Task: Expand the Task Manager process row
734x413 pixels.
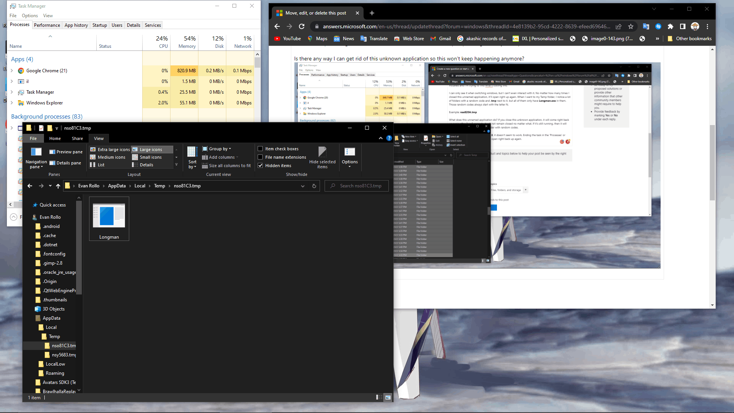Action: (x=12, y=92)
